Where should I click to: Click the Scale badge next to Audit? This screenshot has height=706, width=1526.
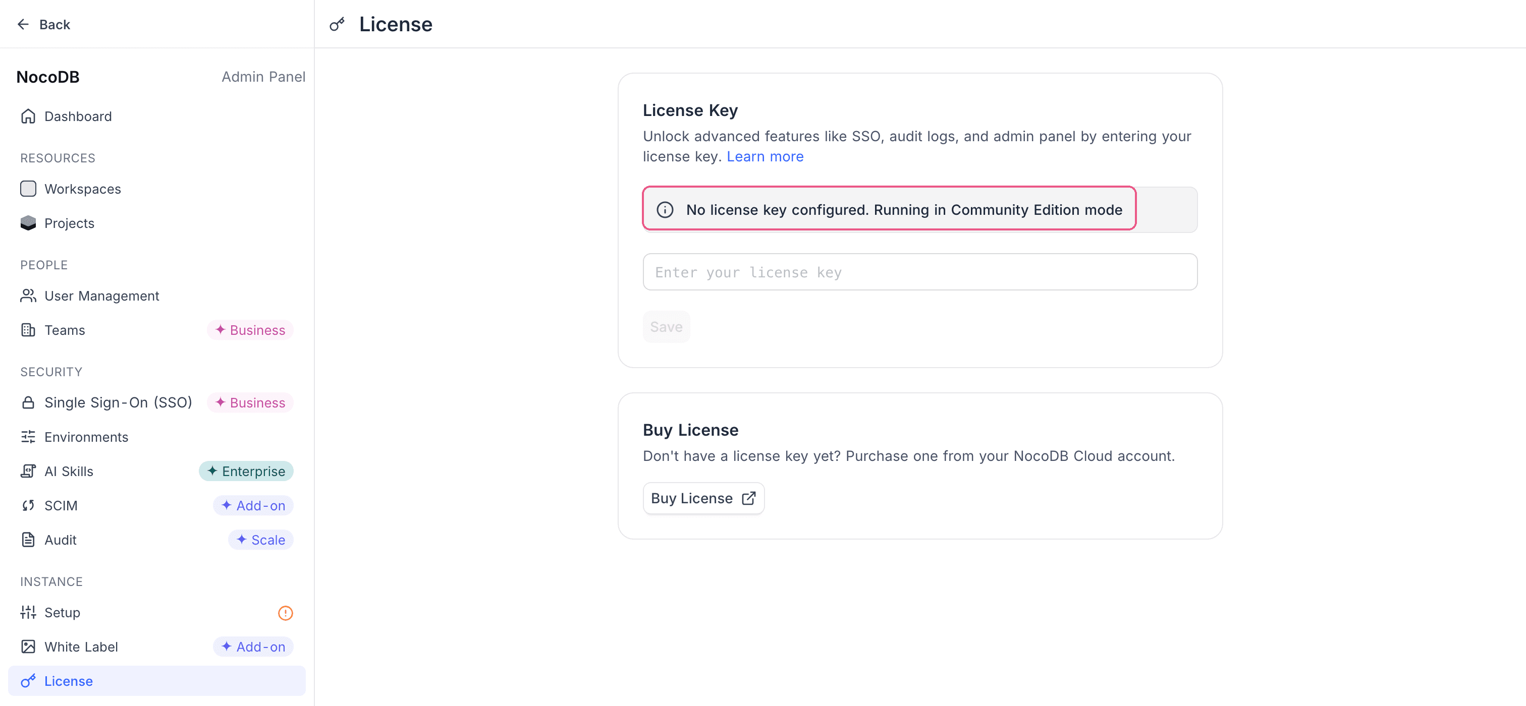click(261, 540)
